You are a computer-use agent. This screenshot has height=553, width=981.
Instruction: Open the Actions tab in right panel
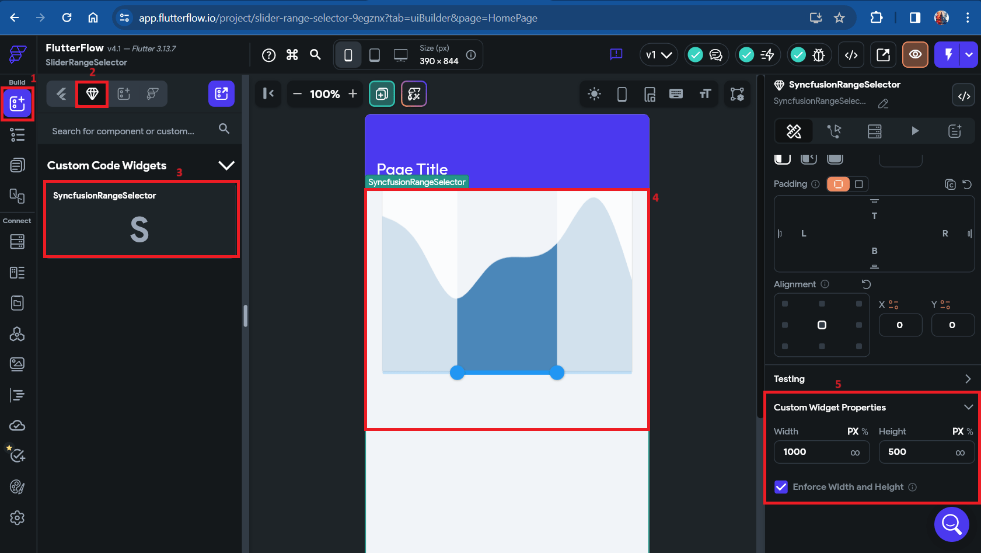[835, 131]
